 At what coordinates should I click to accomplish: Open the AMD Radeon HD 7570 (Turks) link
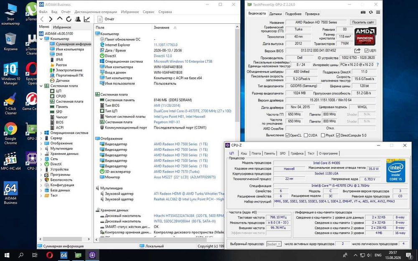(176, 172)
